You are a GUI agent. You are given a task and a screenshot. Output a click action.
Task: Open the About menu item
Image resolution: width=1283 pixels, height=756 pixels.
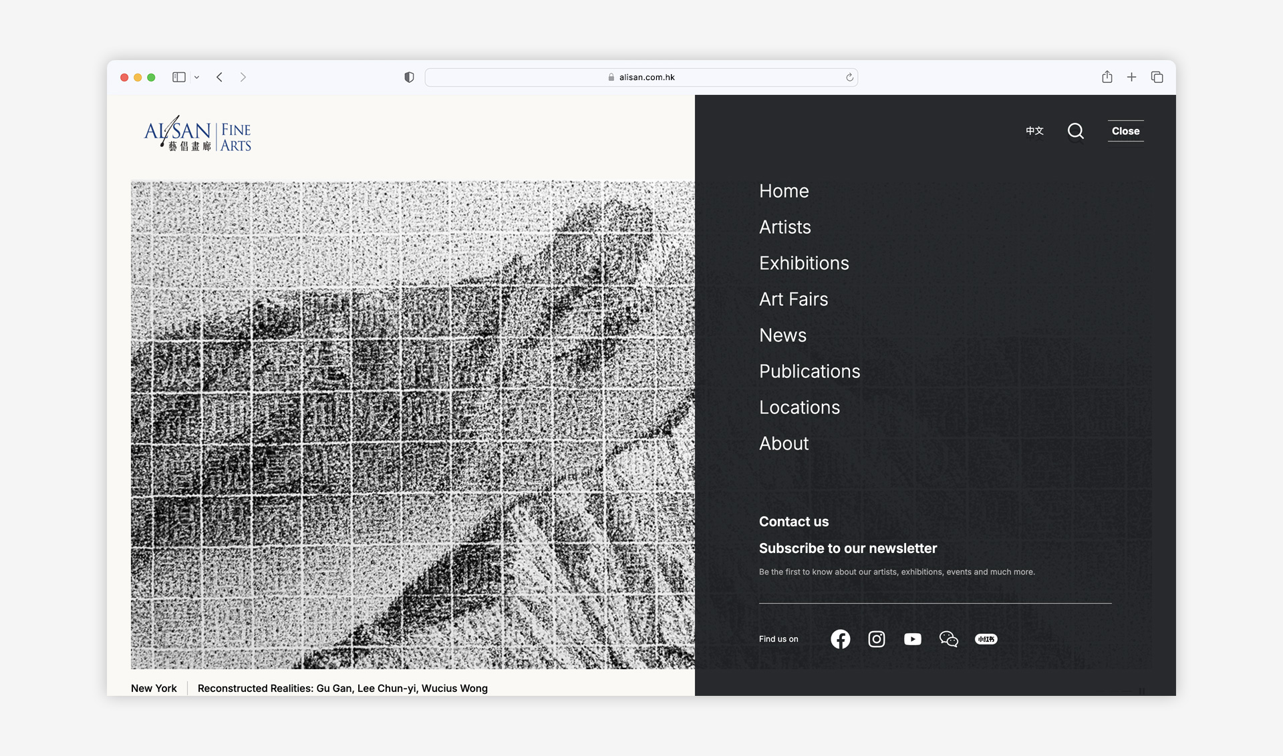(x=784, y=443)
